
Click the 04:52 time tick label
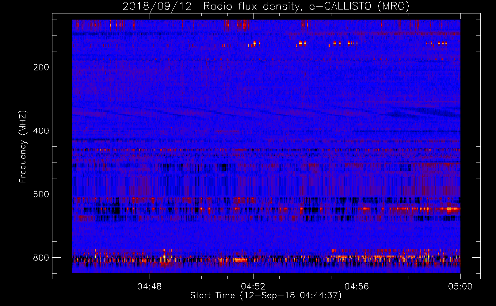[x=253, y=287]
